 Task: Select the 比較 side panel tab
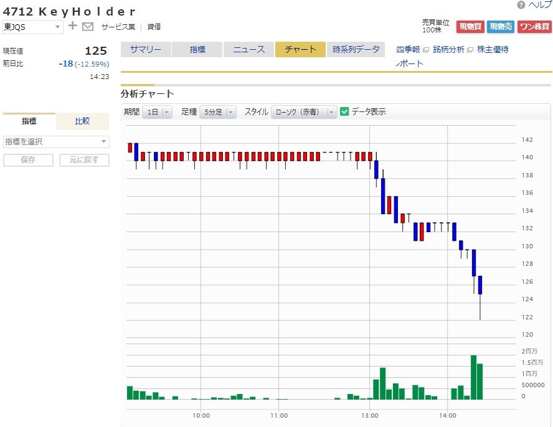coord(83,121)
